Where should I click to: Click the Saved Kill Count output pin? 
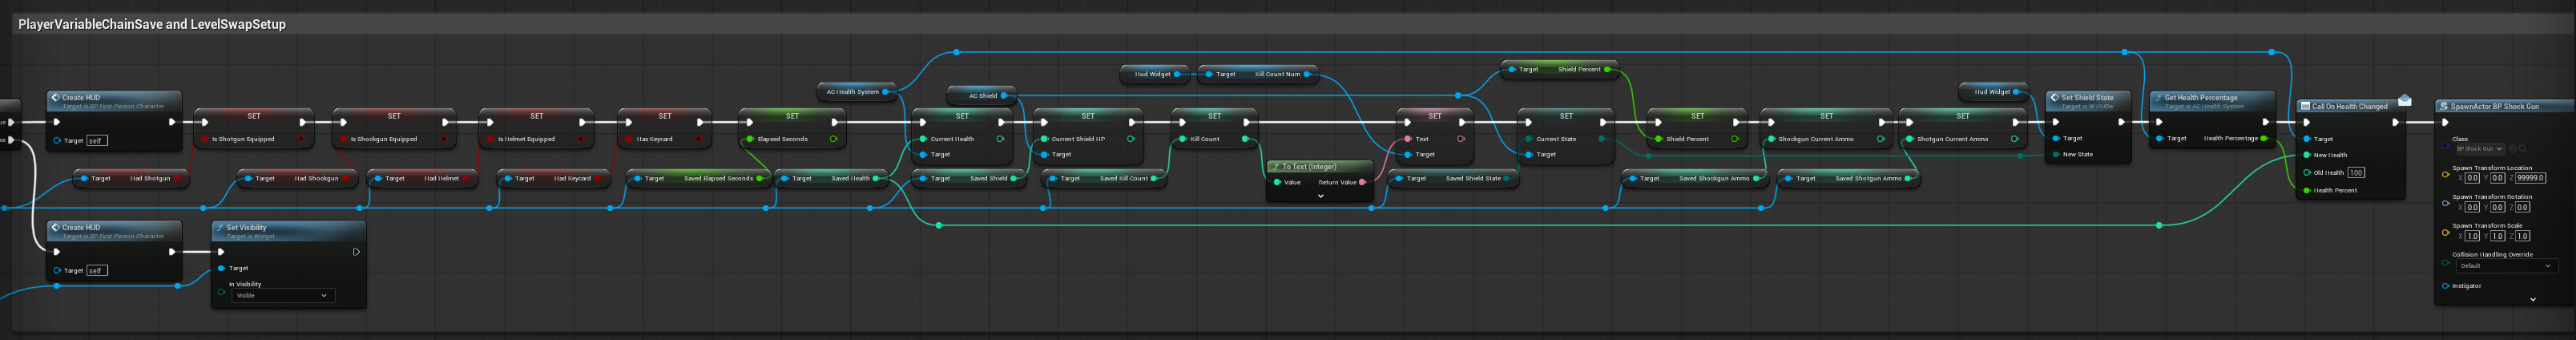[x=1154, y=179]
